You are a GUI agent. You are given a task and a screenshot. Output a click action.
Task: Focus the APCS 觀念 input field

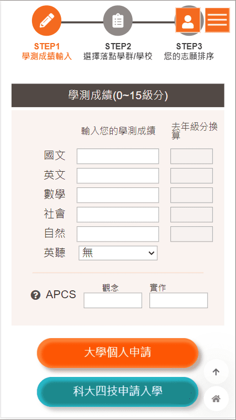pos(113,300)
